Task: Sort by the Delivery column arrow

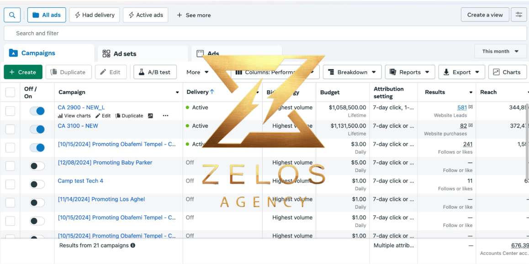Action: tap(212, 92)
